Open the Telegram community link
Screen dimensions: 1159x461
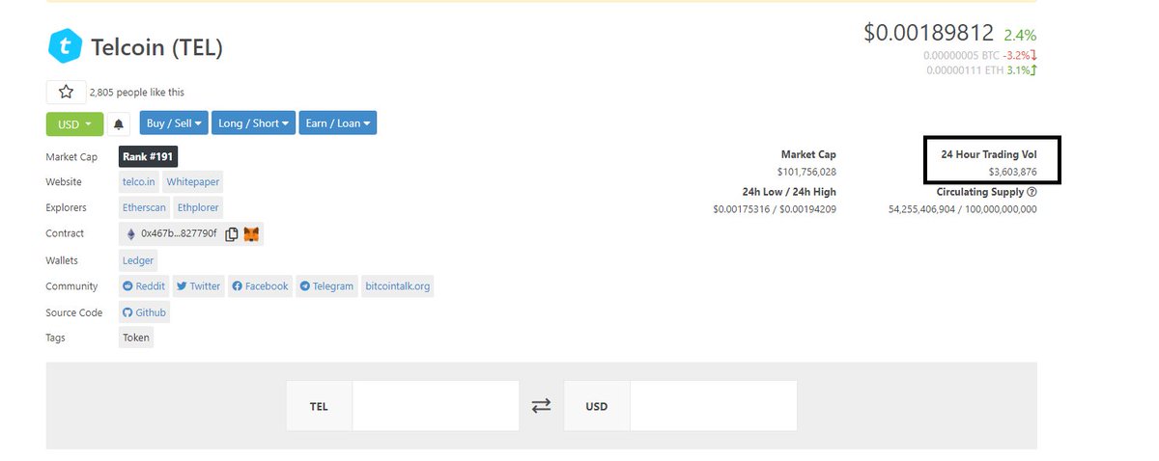point(326,285)
